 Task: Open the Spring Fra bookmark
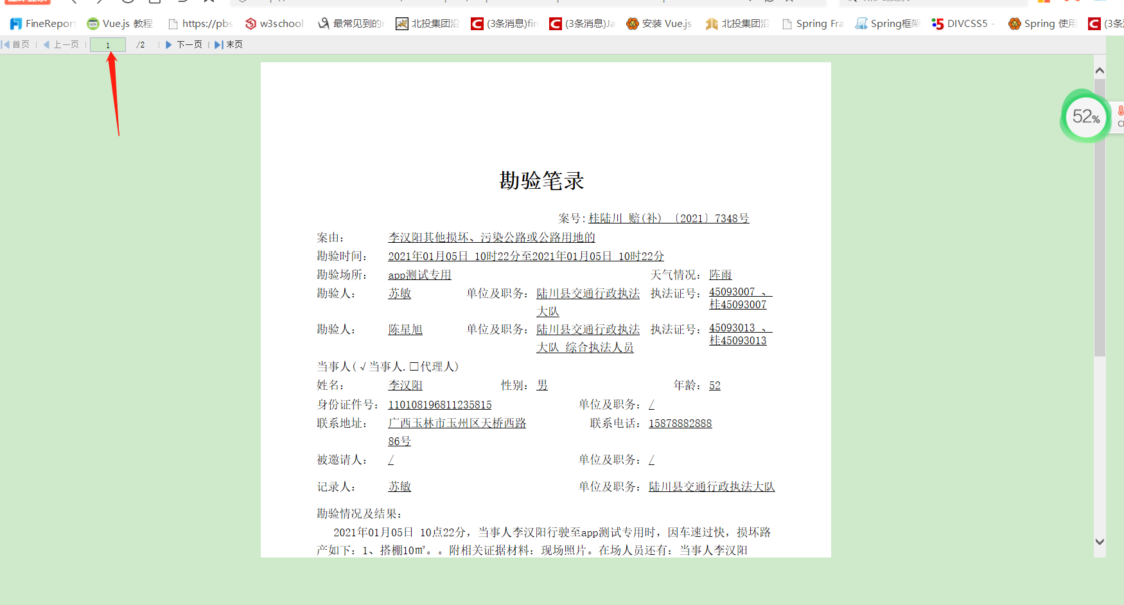click(812, 24)
